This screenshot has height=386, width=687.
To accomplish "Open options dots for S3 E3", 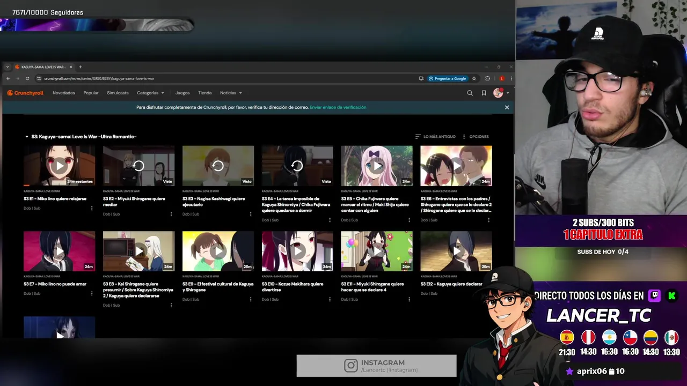I will click(x=251, y=214).
